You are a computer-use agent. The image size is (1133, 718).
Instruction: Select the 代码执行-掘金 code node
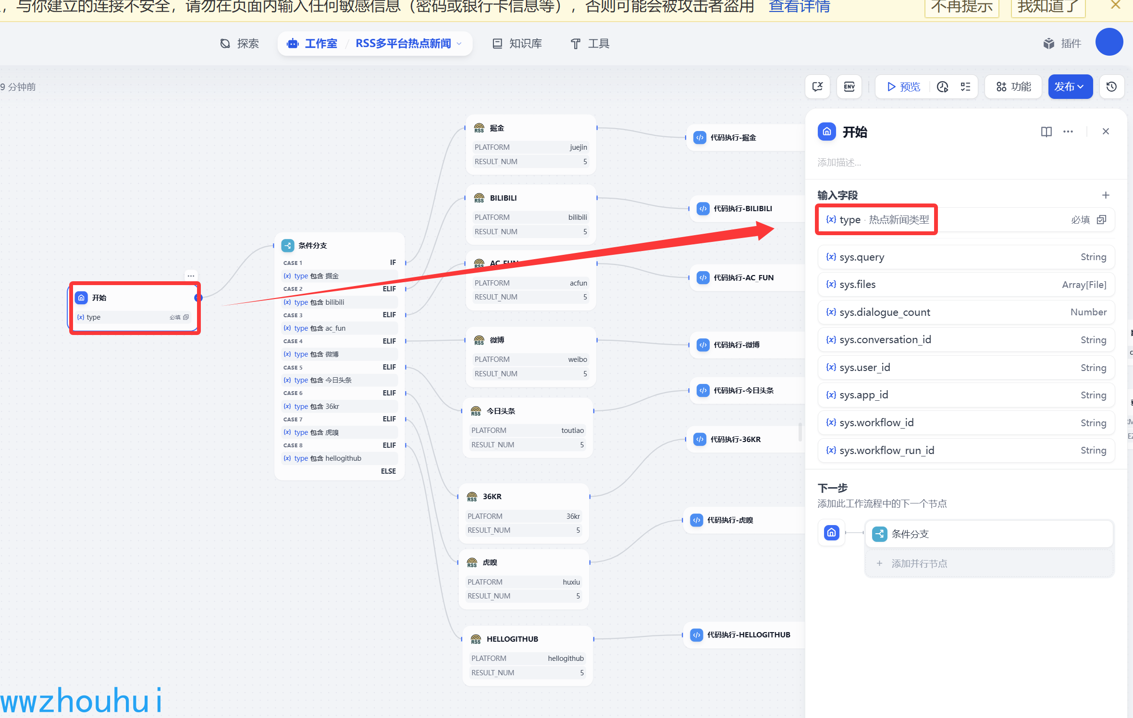click(x=746, y=138)
